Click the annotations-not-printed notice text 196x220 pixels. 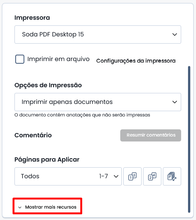click(82, 115)
